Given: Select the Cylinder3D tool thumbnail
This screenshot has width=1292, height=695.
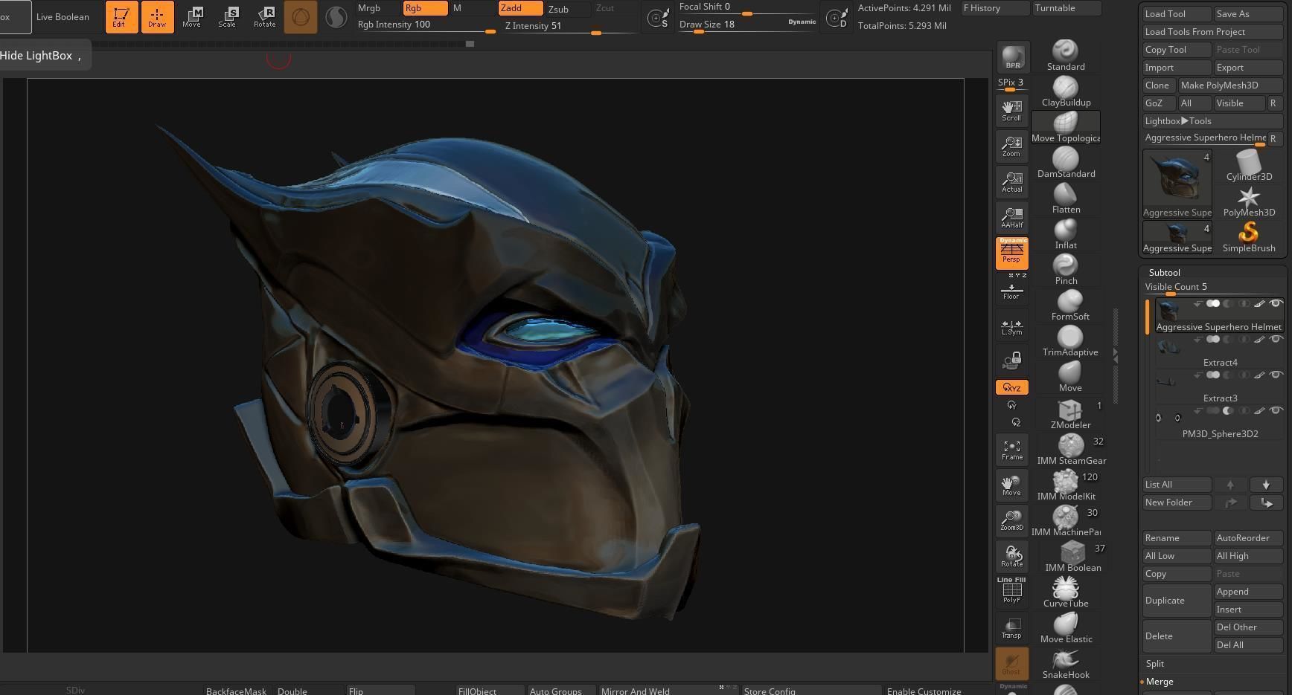Looking at the screenshot, I should pos(1249,166).
